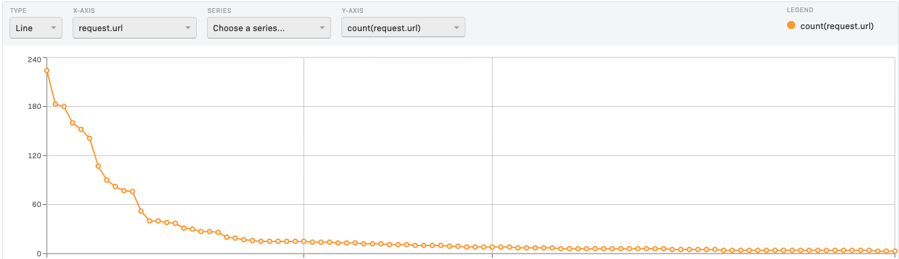Click the 60 y-axis tick label
899x259 pixels.
(x=36, y=204)
